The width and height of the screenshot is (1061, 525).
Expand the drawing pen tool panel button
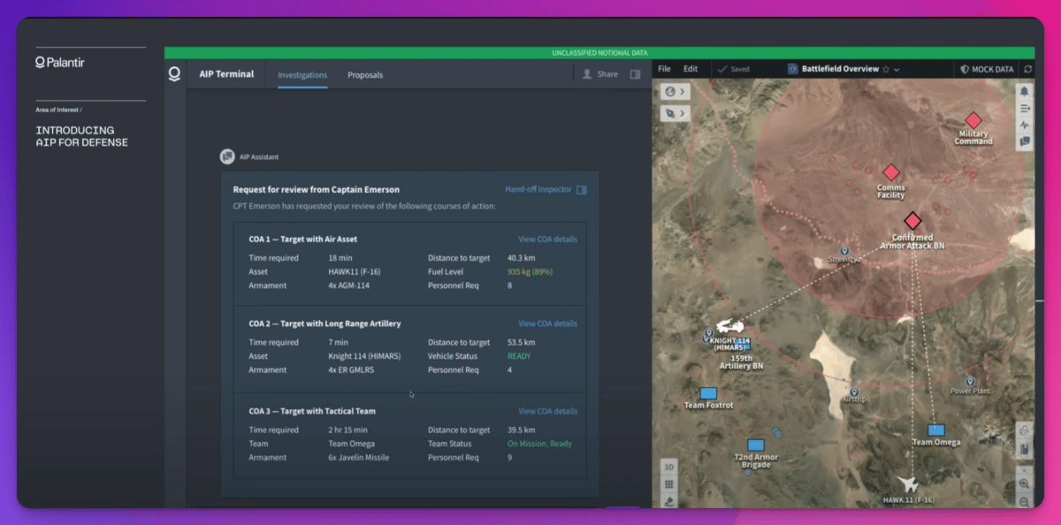(676, 113)
